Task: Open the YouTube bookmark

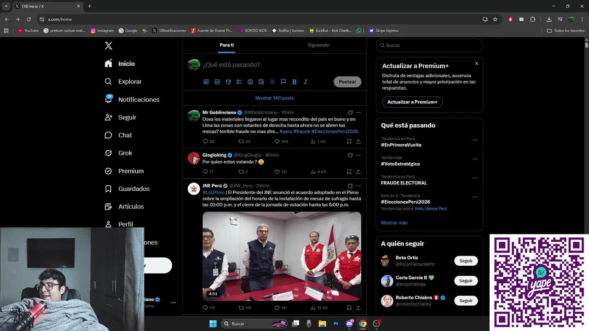Action: pyautogui.click(x=28, y=31)
